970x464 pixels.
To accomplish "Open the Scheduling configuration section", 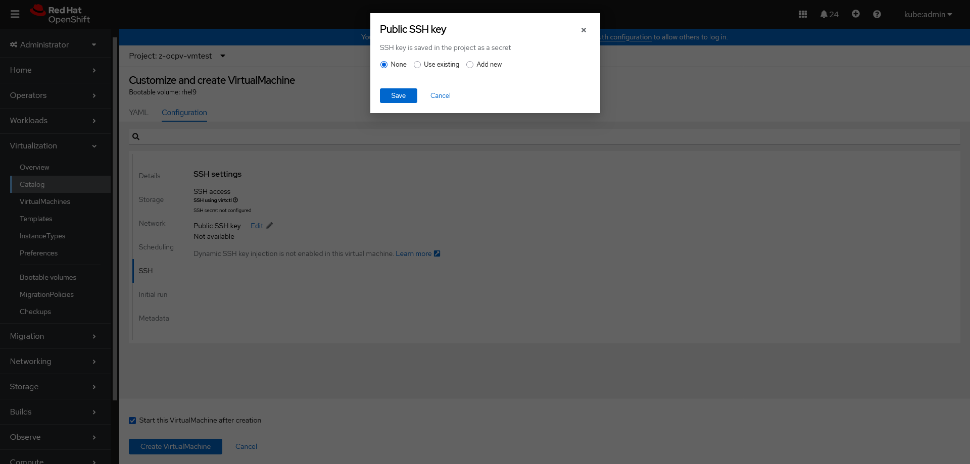I will click(156, 247).
